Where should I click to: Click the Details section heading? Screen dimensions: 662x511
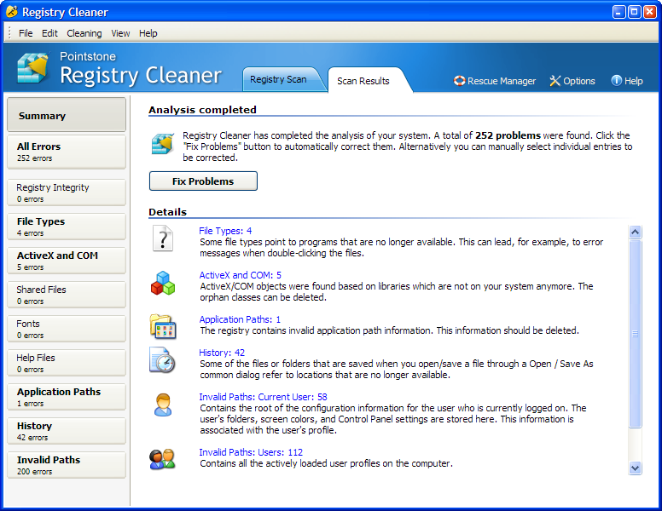click(167, 212)
